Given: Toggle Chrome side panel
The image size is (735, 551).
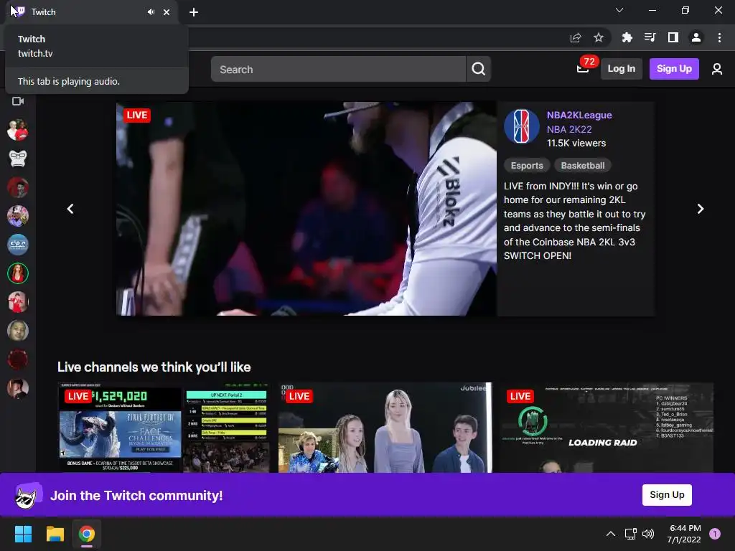Looking at the screenshot, I should (x=673, y=37).
